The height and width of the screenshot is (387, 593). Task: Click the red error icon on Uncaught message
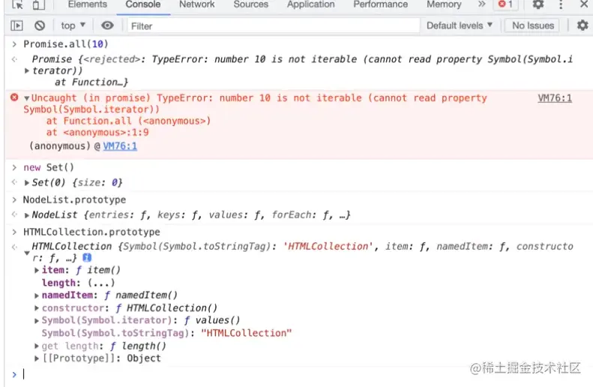point(14,97)
